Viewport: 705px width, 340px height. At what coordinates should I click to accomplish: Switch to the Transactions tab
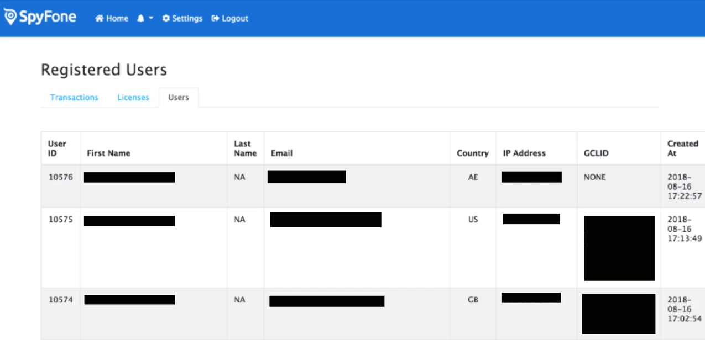[x=74, y=98]
